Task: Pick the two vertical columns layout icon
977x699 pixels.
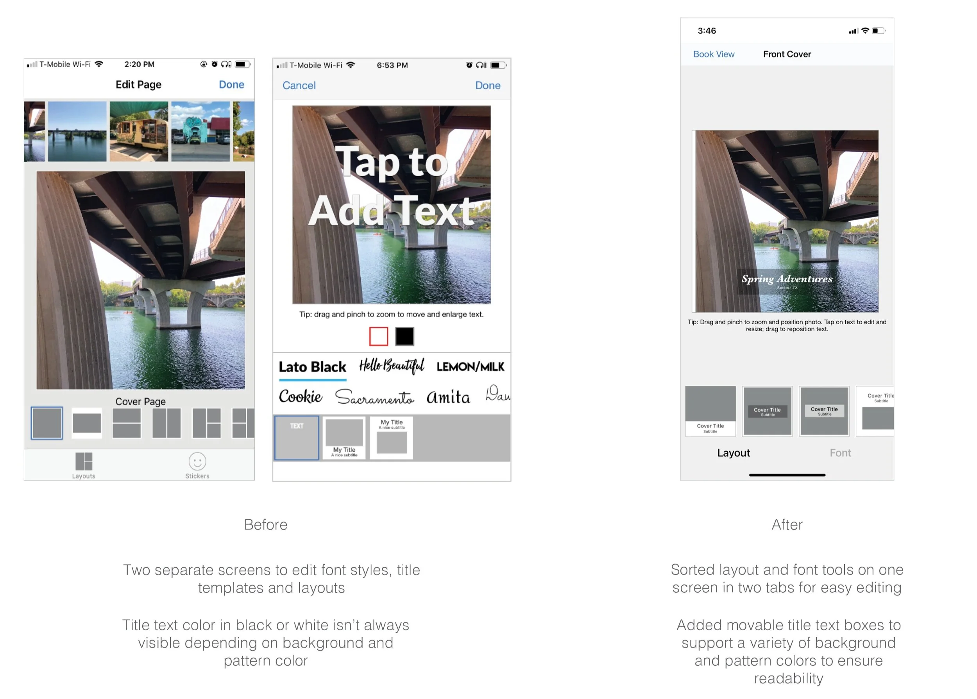Action: coord(166,423)
